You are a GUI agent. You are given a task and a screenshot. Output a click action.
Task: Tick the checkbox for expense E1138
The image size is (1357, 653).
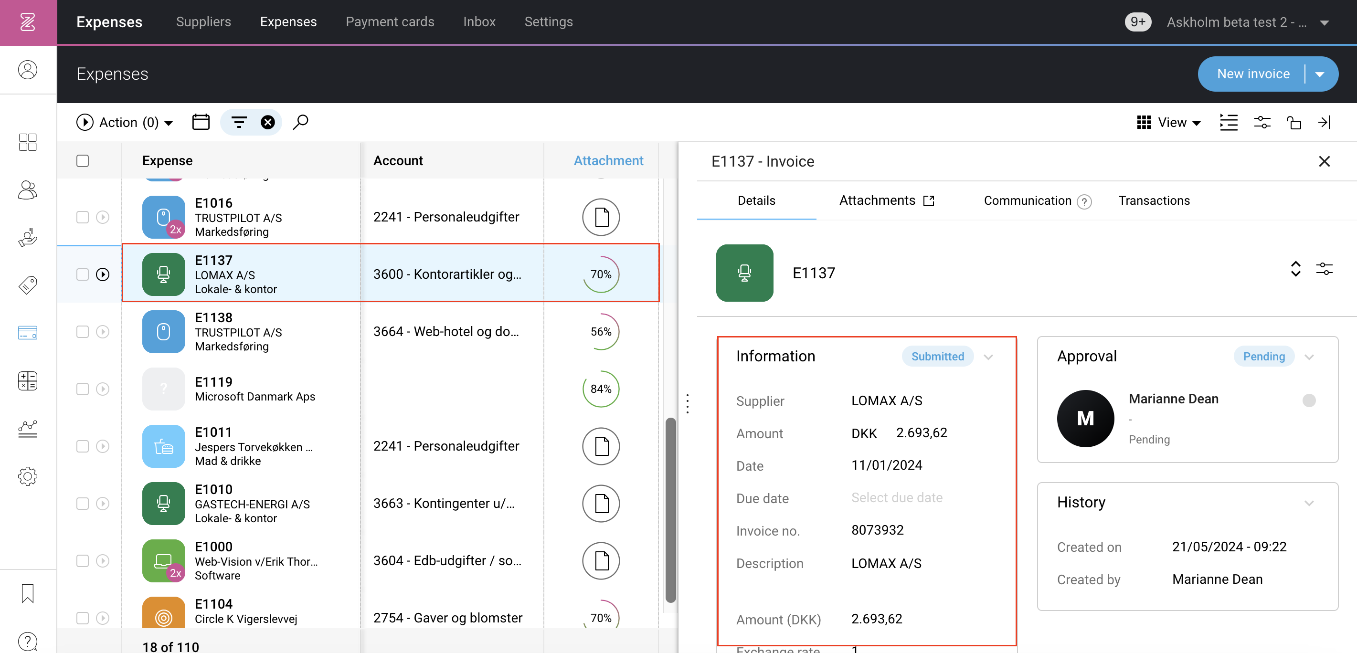click(x=83, y=332)
